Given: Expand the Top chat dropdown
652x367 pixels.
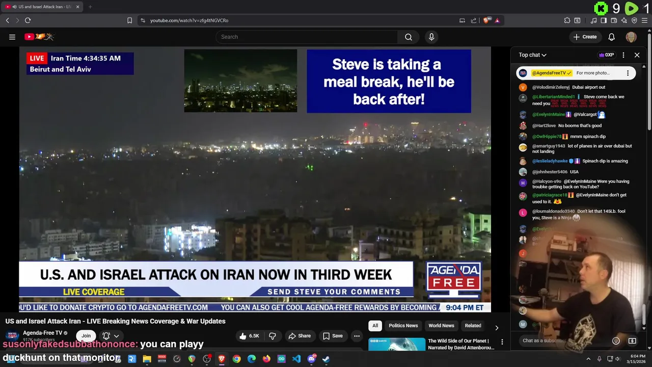Looking at the screenshot, I should [532, 55].
